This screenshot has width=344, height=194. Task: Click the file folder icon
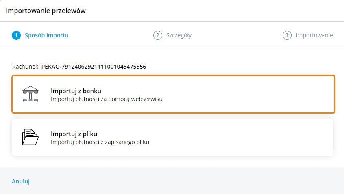tap(30, 138)
